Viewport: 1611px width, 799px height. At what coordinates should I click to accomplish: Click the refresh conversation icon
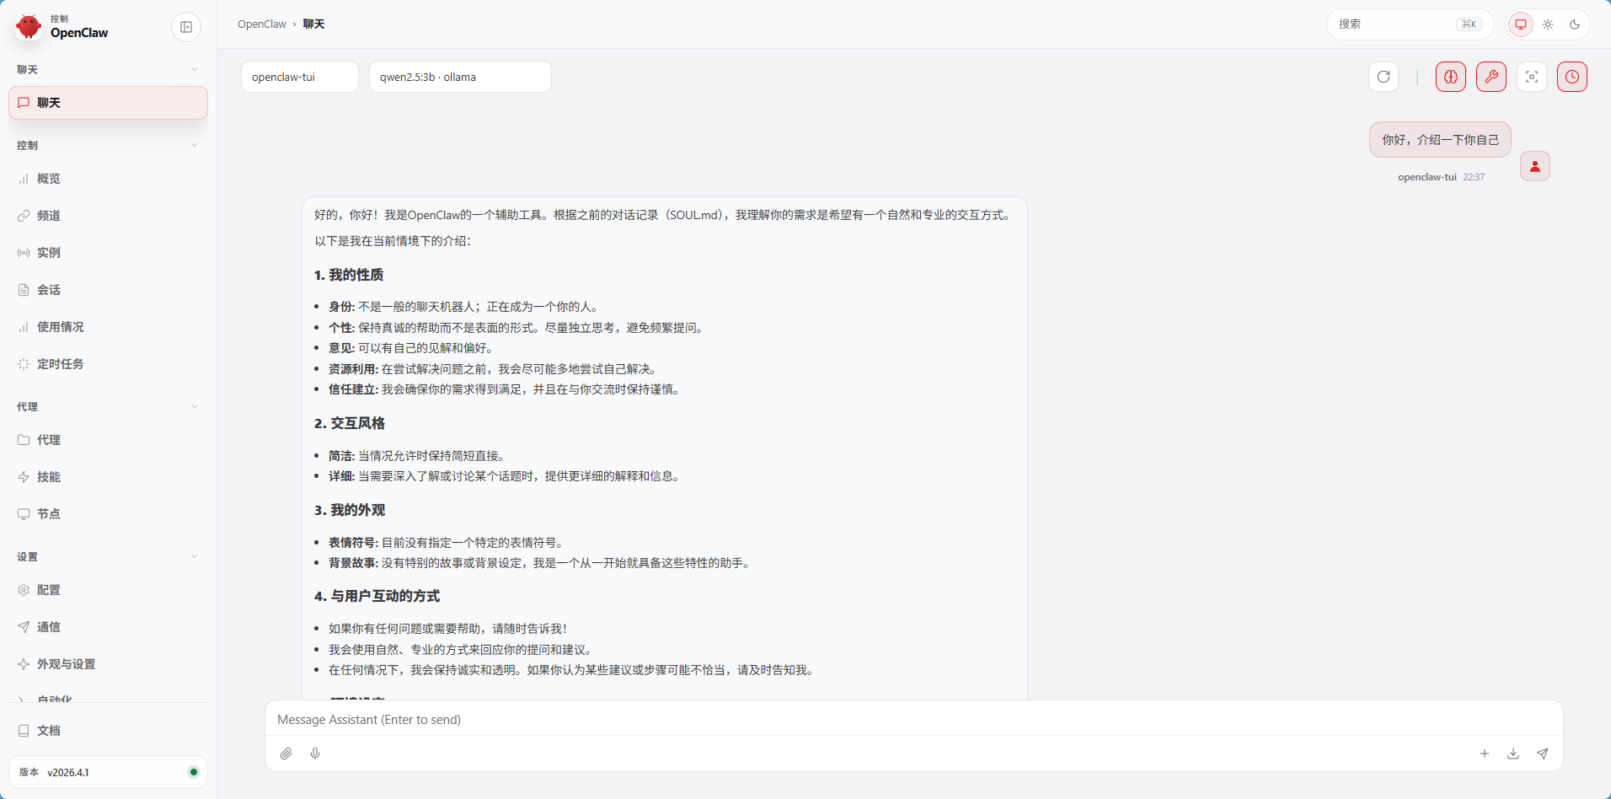pos(1383,77)
